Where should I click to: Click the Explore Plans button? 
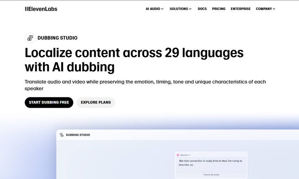(x=96, y=102)
